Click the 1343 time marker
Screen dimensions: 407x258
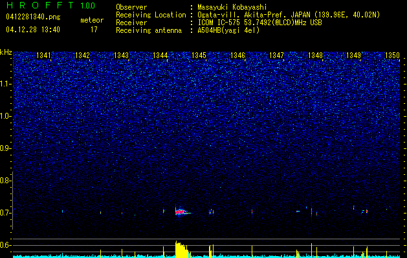point(121,55)
